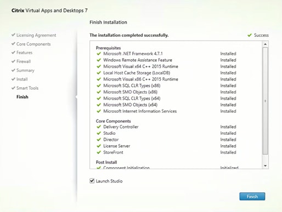This screenshot has width=282, height=212.
Task: Select Features step in sidebar
Action: (24, 53)
